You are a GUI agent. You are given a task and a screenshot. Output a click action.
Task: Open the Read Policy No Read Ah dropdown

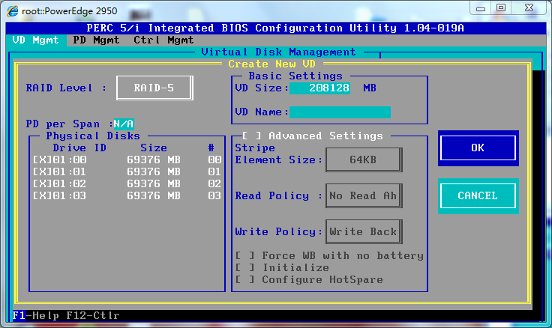[364, 195]
